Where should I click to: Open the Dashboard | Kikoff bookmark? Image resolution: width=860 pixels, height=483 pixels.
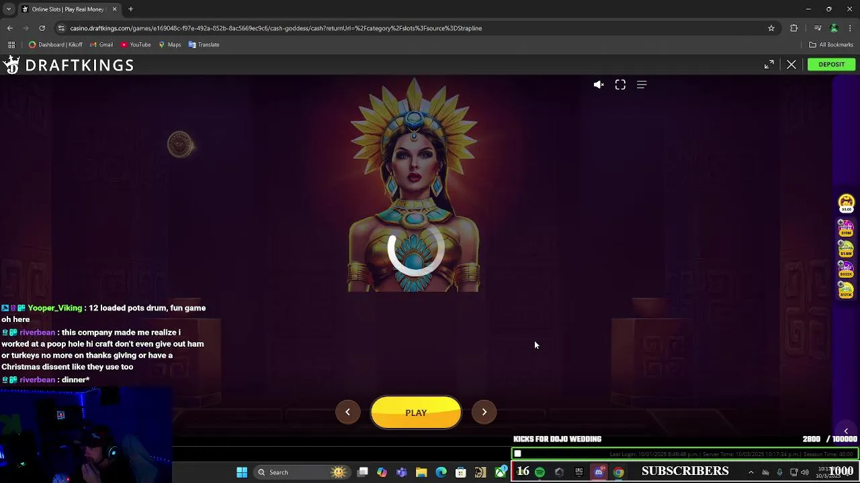[56, 45]
